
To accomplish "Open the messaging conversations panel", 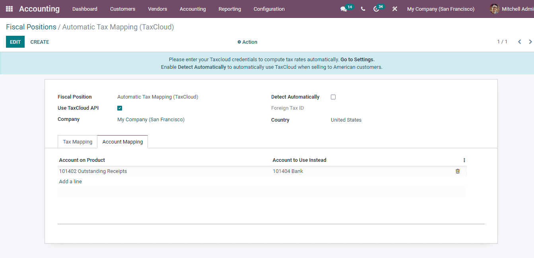I will pyautogui.click(x=344, y=9).
